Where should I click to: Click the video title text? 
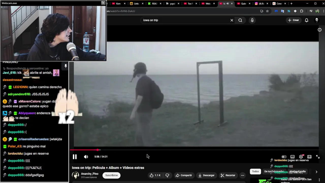[x=108, y=168]
